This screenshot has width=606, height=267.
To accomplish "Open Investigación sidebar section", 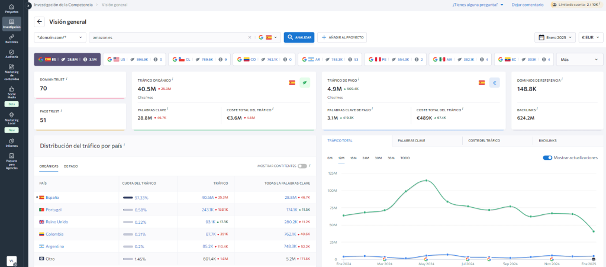I will click(12, 24).
